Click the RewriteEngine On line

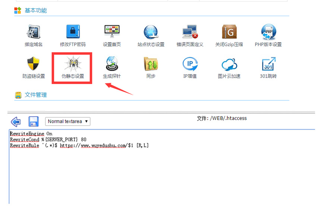[x=31, y=134]
